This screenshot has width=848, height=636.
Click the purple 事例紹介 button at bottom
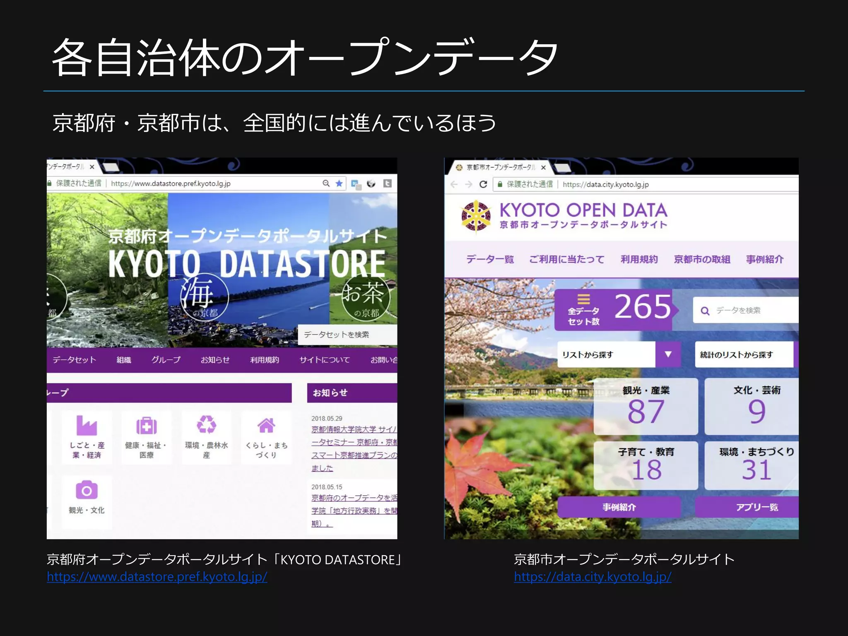coord(619,507)
